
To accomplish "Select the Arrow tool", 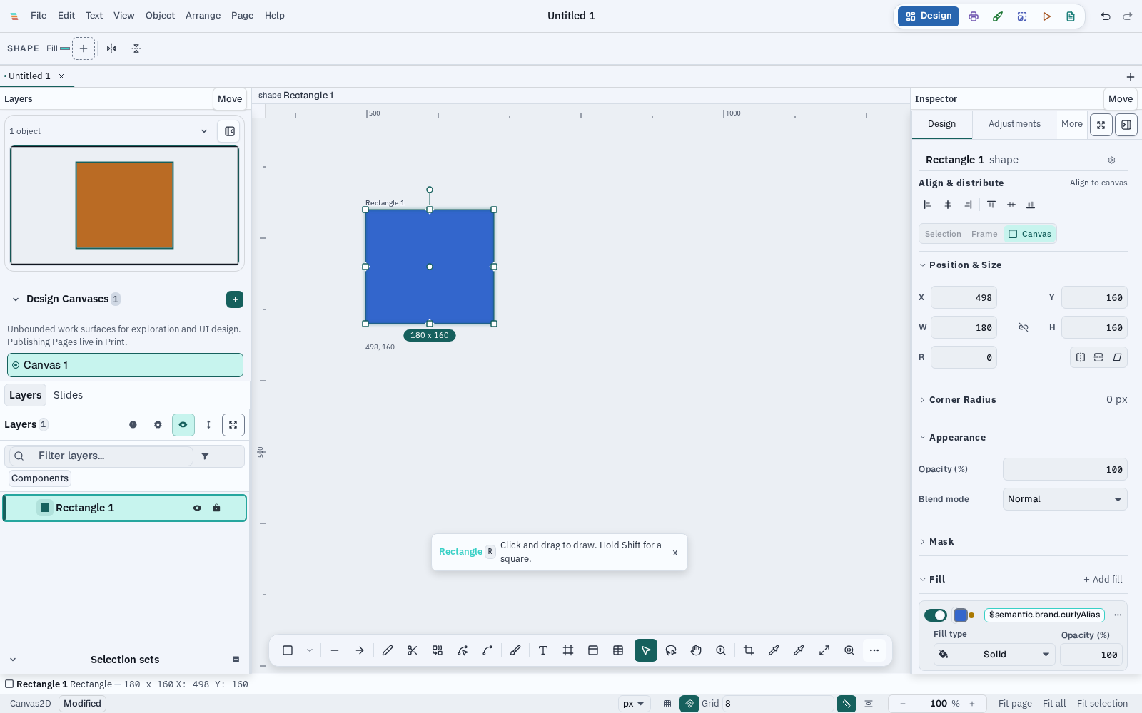I will point(360,650).
